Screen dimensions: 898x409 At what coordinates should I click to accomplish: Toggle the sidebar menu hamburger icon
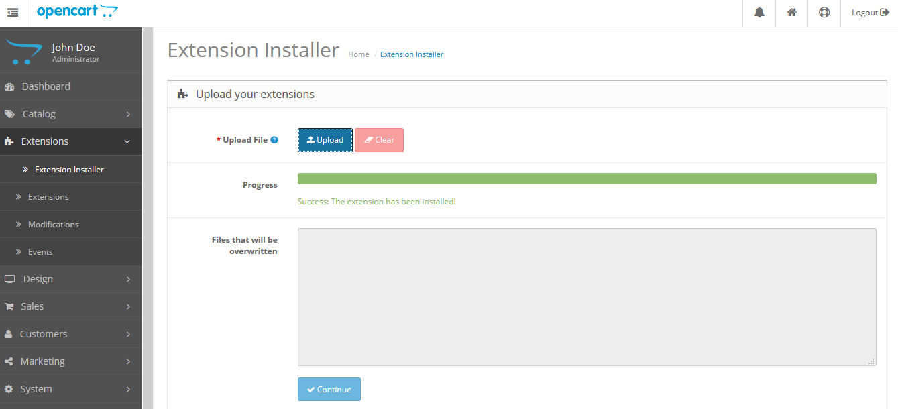click(x=13, y=13)
